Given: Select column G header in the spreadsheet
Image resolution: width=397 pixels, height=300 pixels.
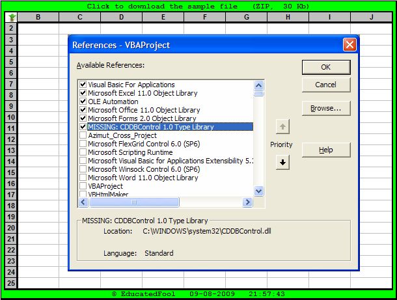Looking at the screenshot, I should click(x=247, y=17).
